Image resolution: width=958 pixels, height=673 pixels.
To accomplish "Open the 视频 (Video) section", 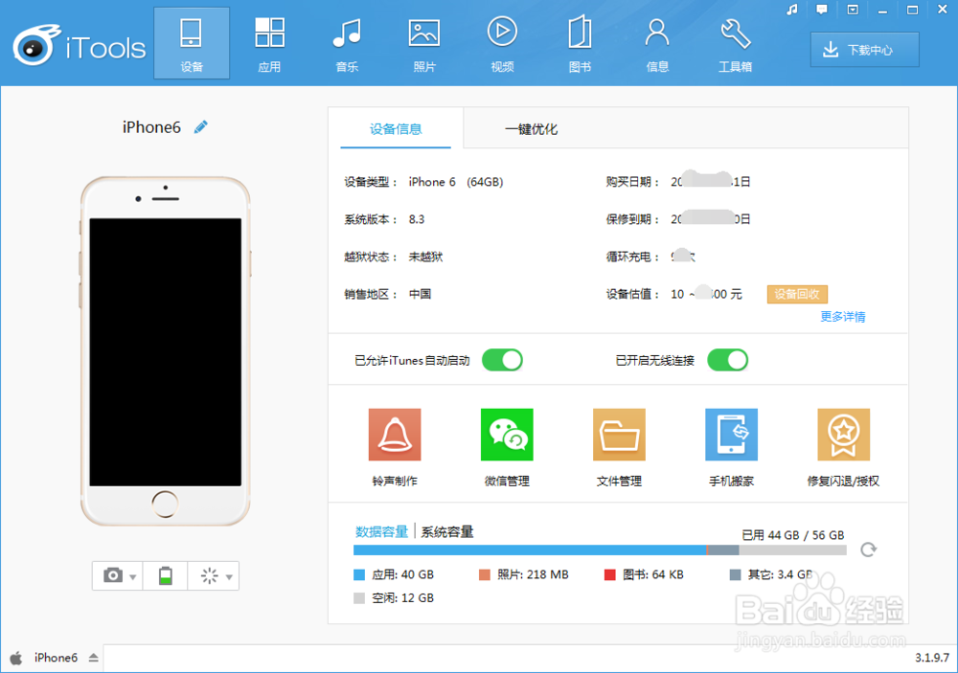I will click(502, 43).
